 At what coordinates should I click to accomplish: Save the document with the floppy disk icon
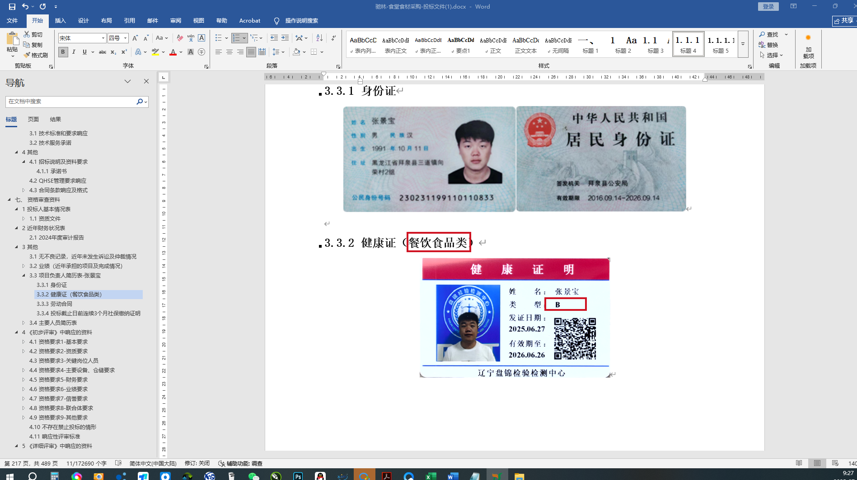pos(12,7)
